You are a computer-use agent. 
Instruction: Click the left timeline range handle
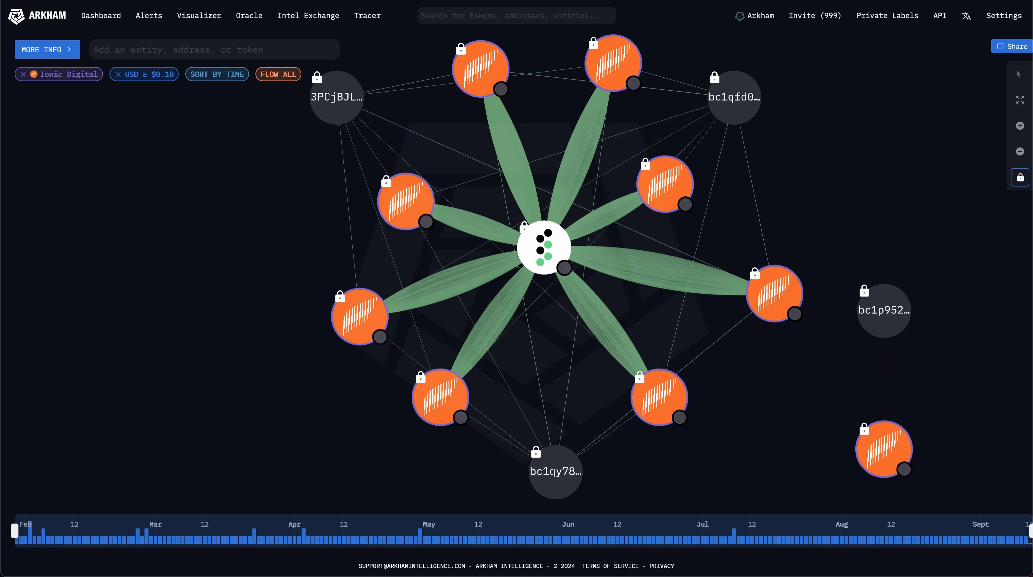pos(15,531)
